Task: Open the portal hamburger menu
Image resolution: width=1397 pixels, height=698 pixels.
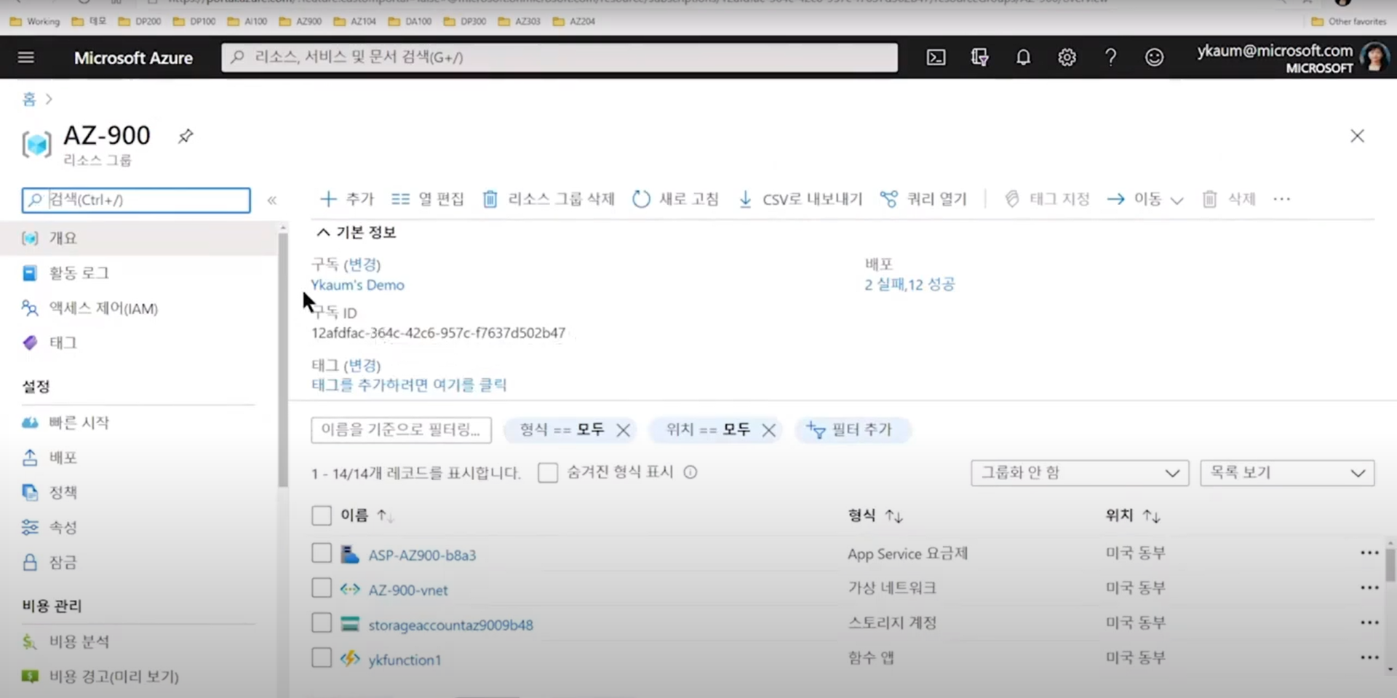Action: (26, 57)
